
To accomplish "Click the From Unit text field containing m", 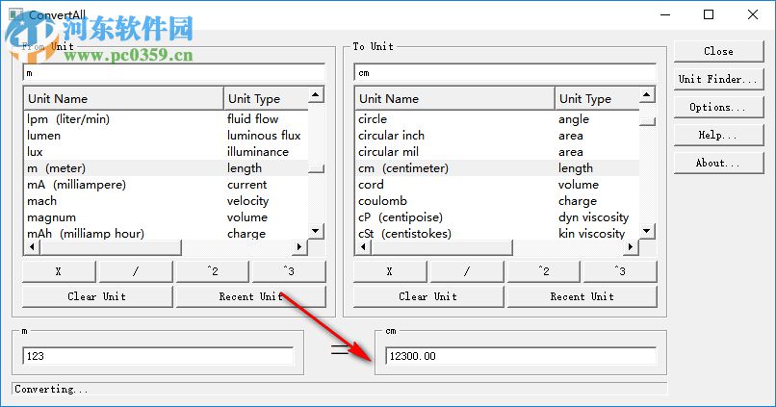I will pyautogui.click(x=173, y=73).
